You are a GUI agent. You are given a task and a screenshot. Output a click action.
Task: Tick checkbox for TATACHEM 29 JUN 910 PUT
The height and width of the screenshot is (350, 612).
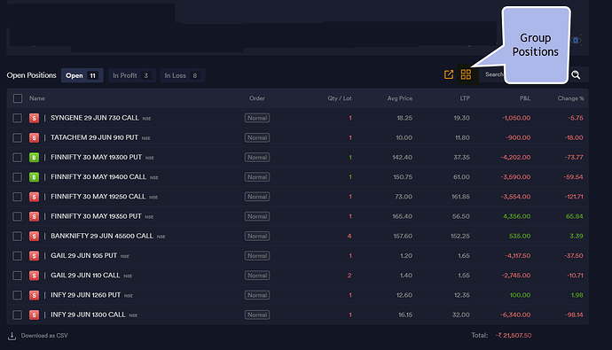coord(17,137)
